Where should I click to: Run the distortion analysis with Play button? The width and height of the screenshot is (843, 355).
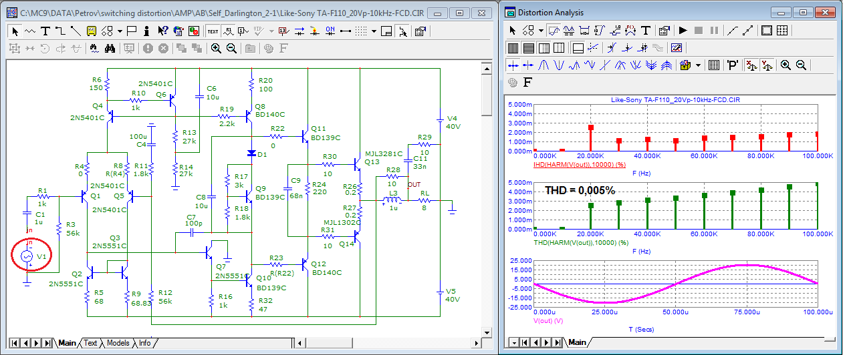(x=683, y=31)
